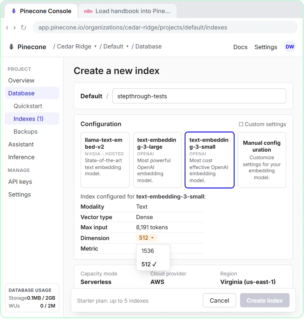Click the index name field stepthrough-tests
The height and width of the screenshot is (319, 304).
199,96
